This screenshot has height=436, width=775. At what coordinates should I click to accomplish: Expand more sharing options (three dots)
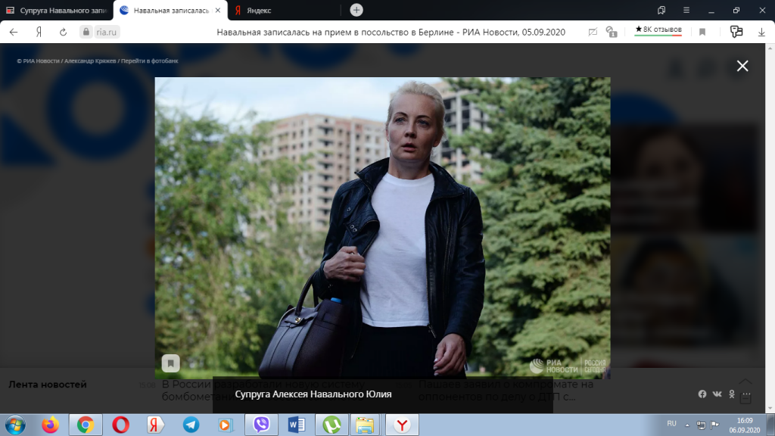click(x=747, y=394)
